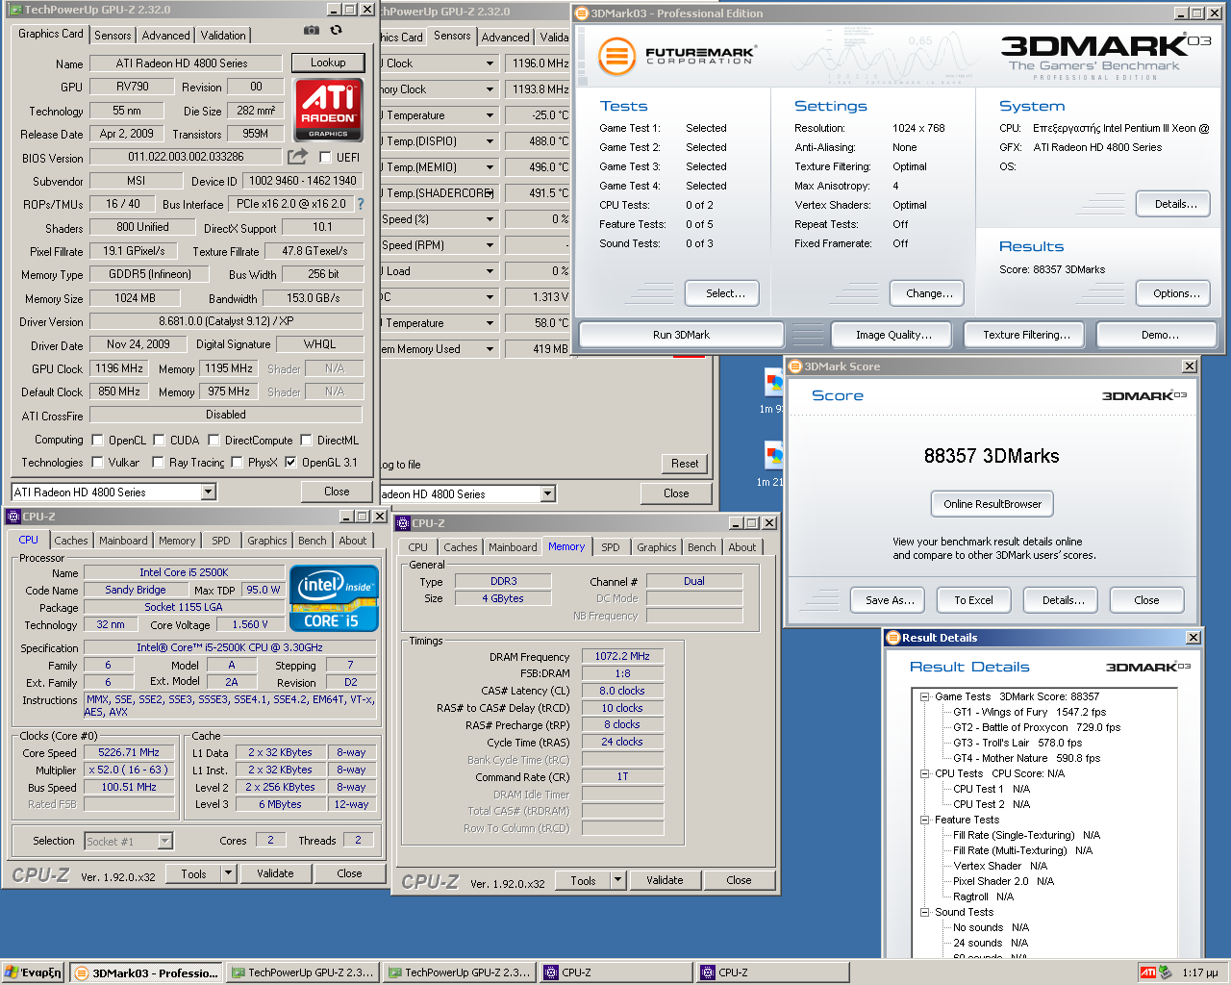
Task: Click the Online ResultBrowser button
Action: [x=992, y=504]
